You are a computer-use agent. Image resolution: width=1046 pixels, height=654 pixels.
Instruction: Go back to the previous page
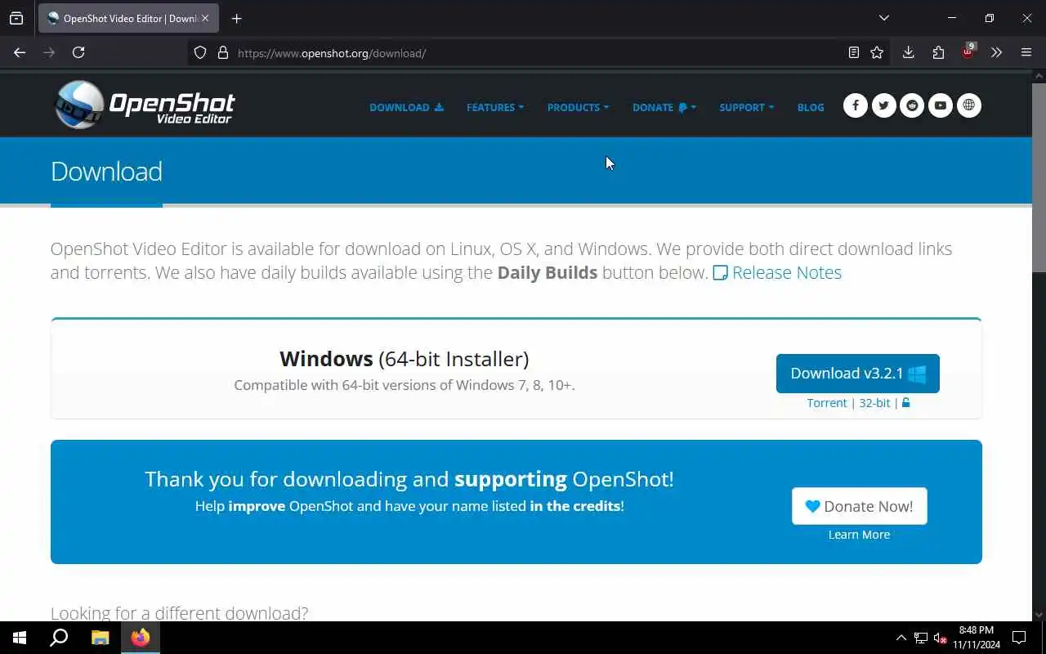[20, 52]
